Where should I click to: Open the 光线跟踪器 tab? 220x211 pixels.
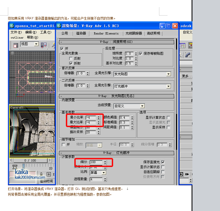(x=134, y=33)
